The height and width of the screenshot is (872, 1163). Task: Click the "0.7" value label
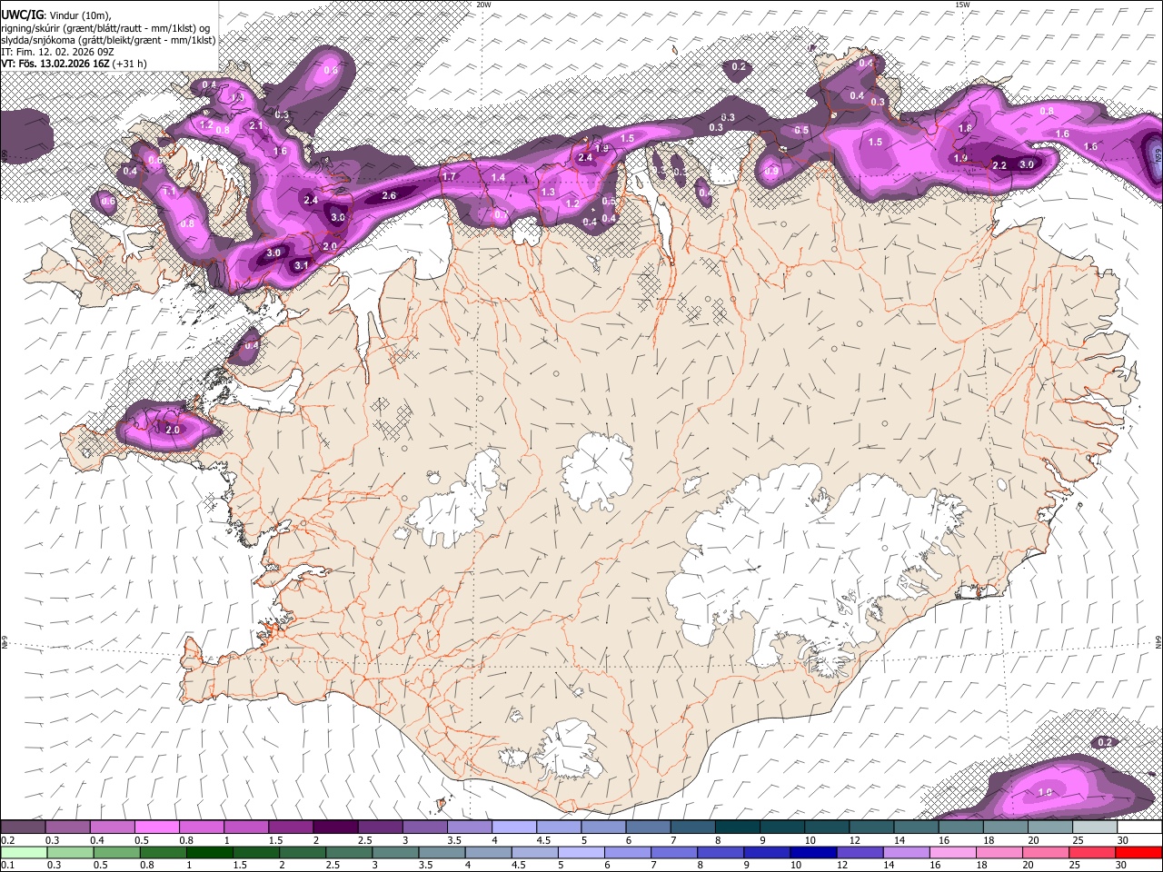tap(501, 214)
